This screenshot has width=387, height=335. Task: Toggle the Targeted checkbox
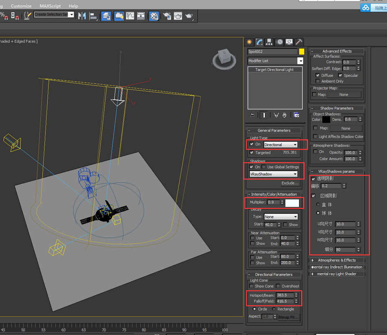pos(252,152)
